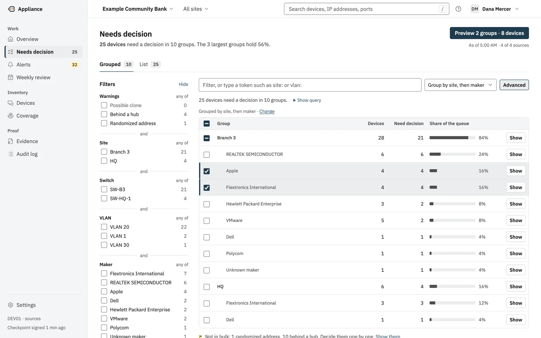
Task: Open Dana Mercer account menu
Action: tap(495, 9)
